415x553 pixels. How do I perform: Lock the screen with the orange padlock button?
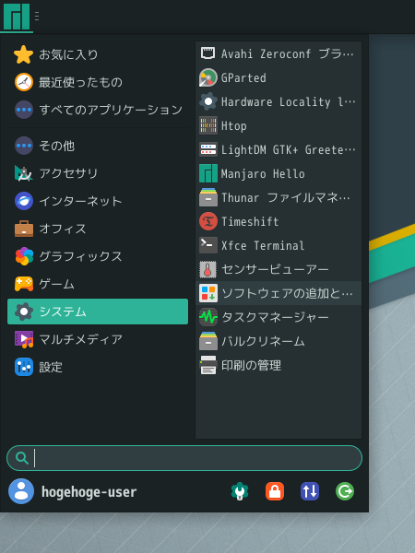tap(275, 491)
